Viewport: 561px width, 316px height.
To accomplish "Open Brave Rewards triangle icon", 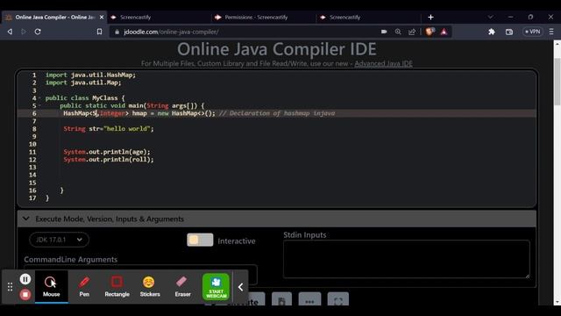I will click(444, 32).
